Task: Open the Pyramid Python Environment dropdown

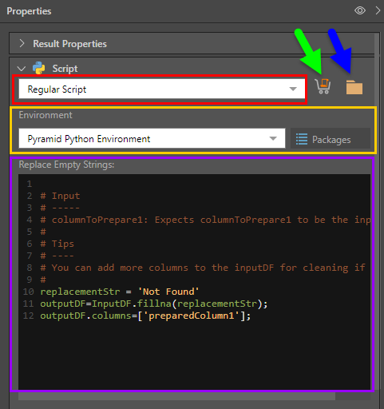Action: [152, 138]
